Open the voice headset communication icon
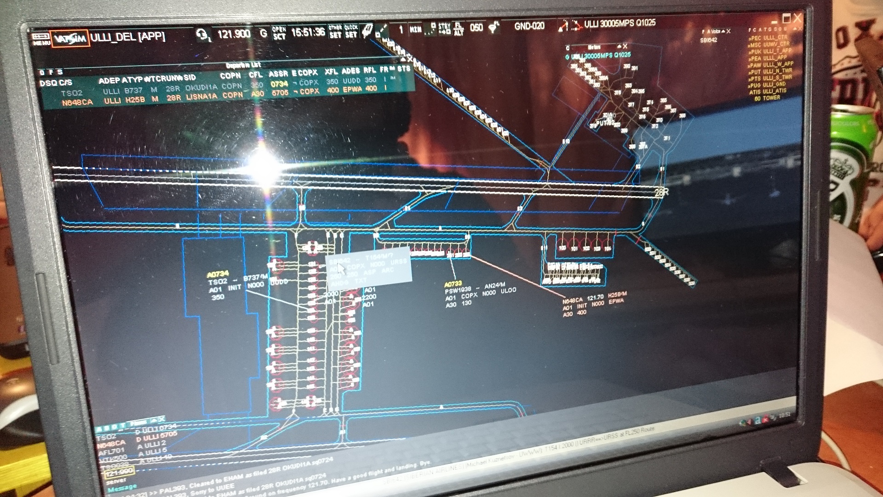This screenshot has height=497, width=883. click(x=203, y=35)
